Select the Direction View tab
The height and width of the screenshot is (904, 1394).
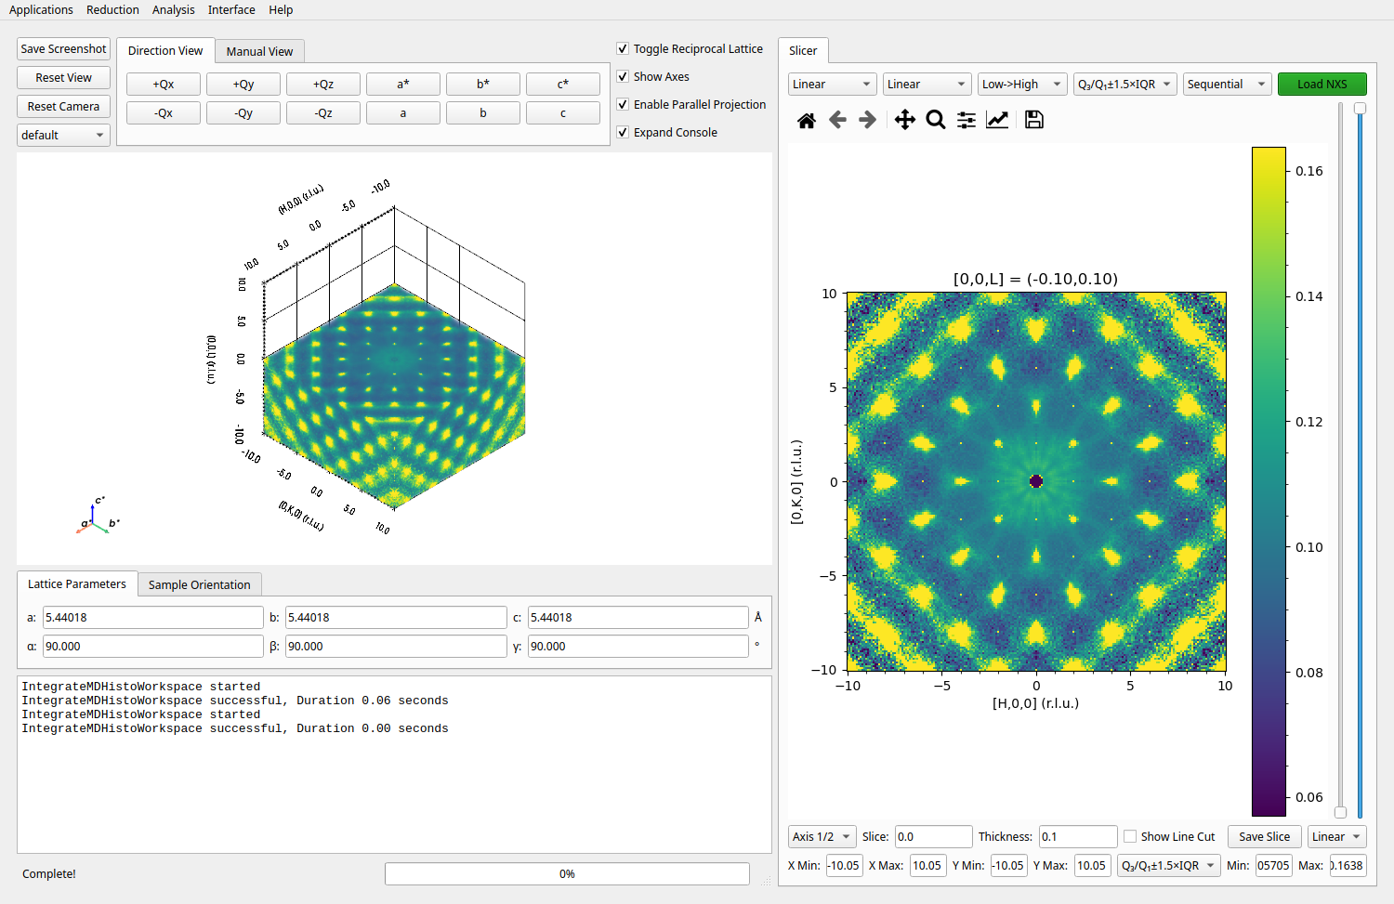coord(165,50)
